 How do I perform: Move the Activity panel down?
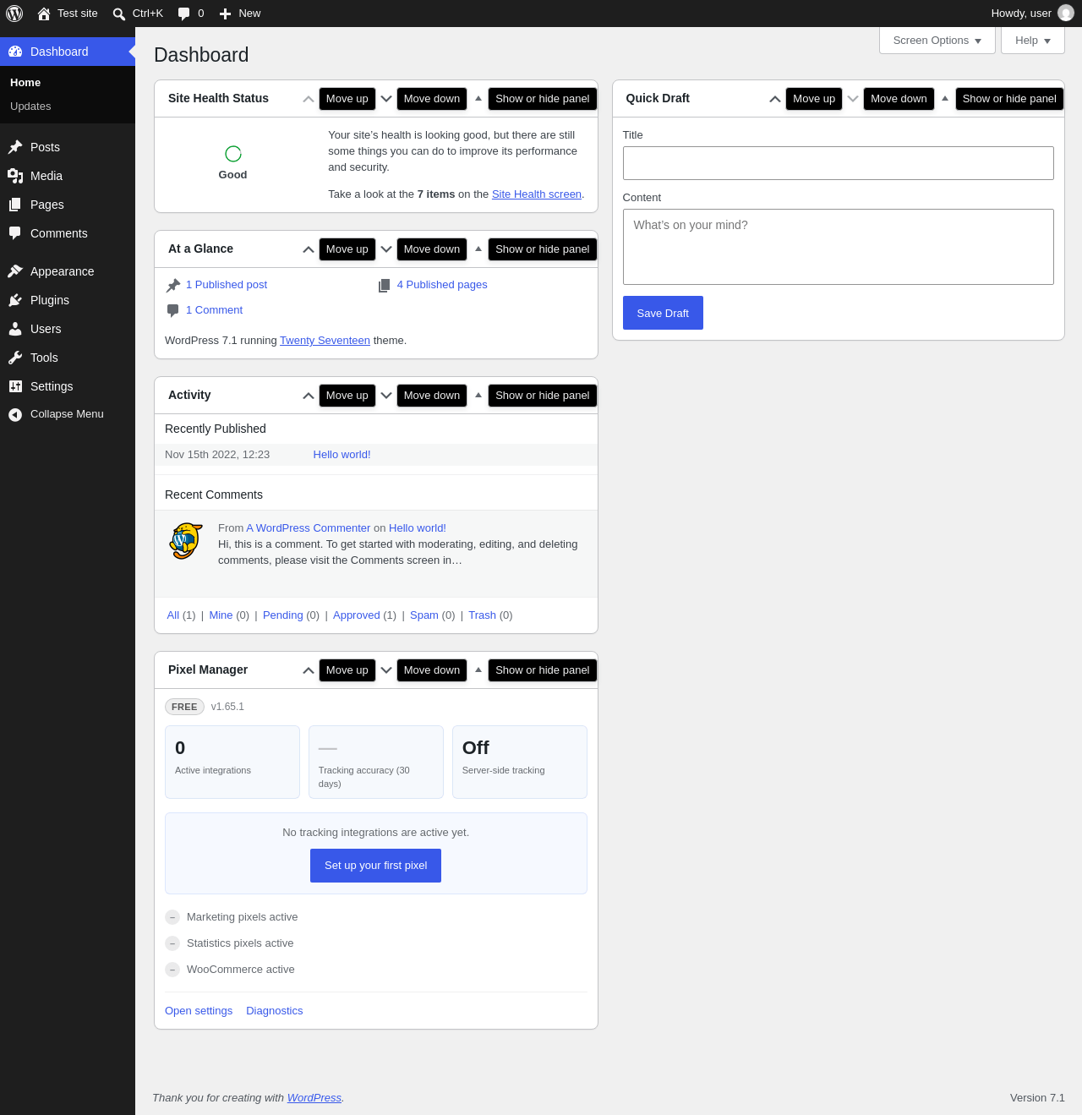pyautogui.click(x=386, y=396)
